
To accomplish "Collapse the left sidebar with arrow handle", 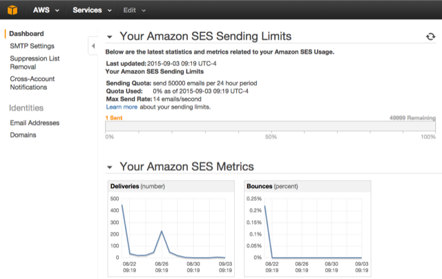I will (x=93, y=46).
